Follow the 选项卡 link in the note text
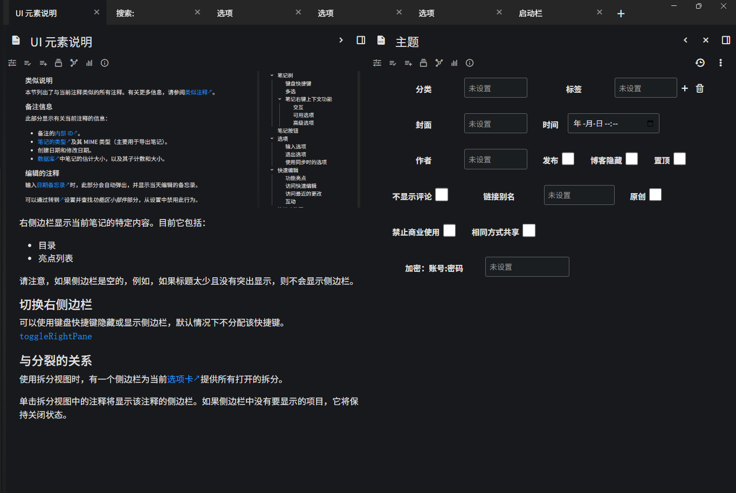 point(180,379)
